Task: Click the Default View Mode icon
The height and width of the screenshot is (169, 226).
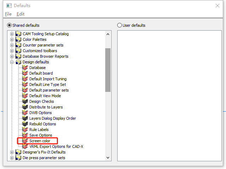Action: (25, 96)
